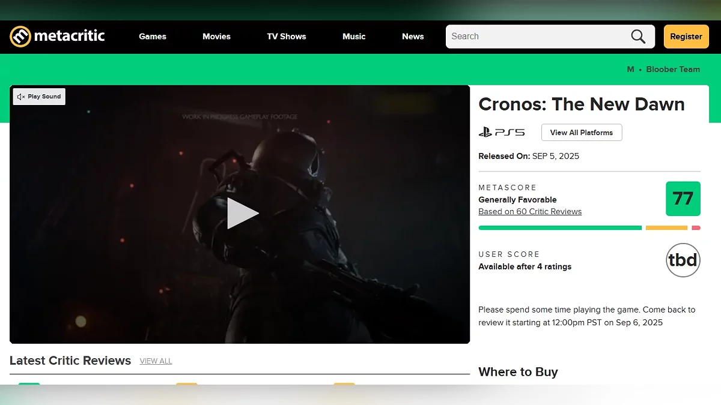Image resolution: width=721 pixels, height=405 pixels.
Task: Click the Bloober Team developer link
Action: tap(673, 70)
